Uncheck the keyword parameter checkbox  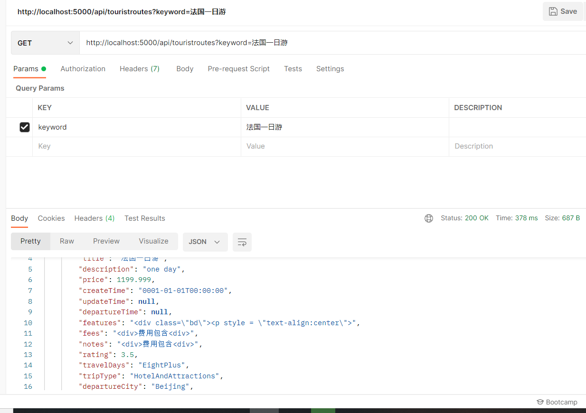point(25,127)
